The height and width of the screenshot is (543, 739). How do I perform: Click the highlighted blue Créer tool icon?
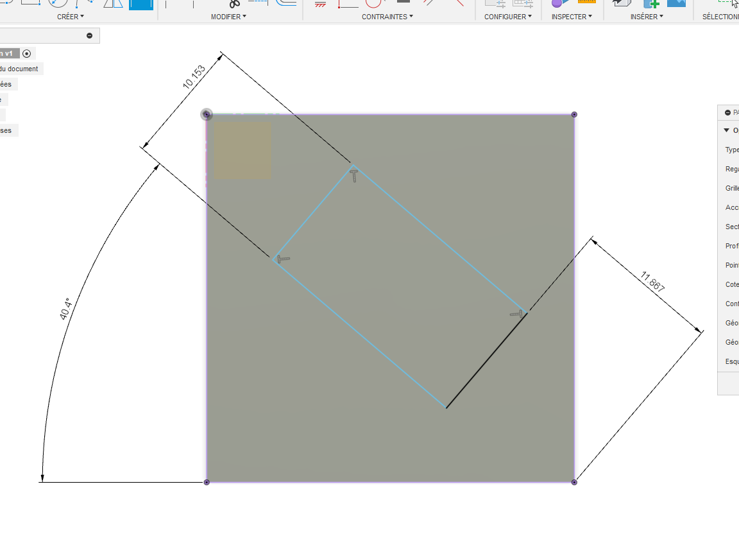click(x=141, y=4)
